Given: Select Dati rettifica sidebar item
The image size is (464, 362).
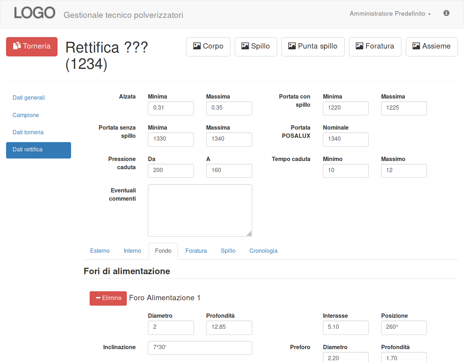Looking at the screenshot, I should point(39,150).
